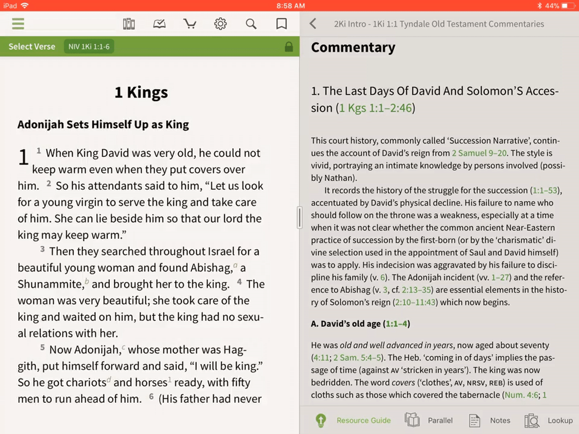Tap the search magnifying glass
This screenshot has width=579, height=434.
tap(251, 24)
